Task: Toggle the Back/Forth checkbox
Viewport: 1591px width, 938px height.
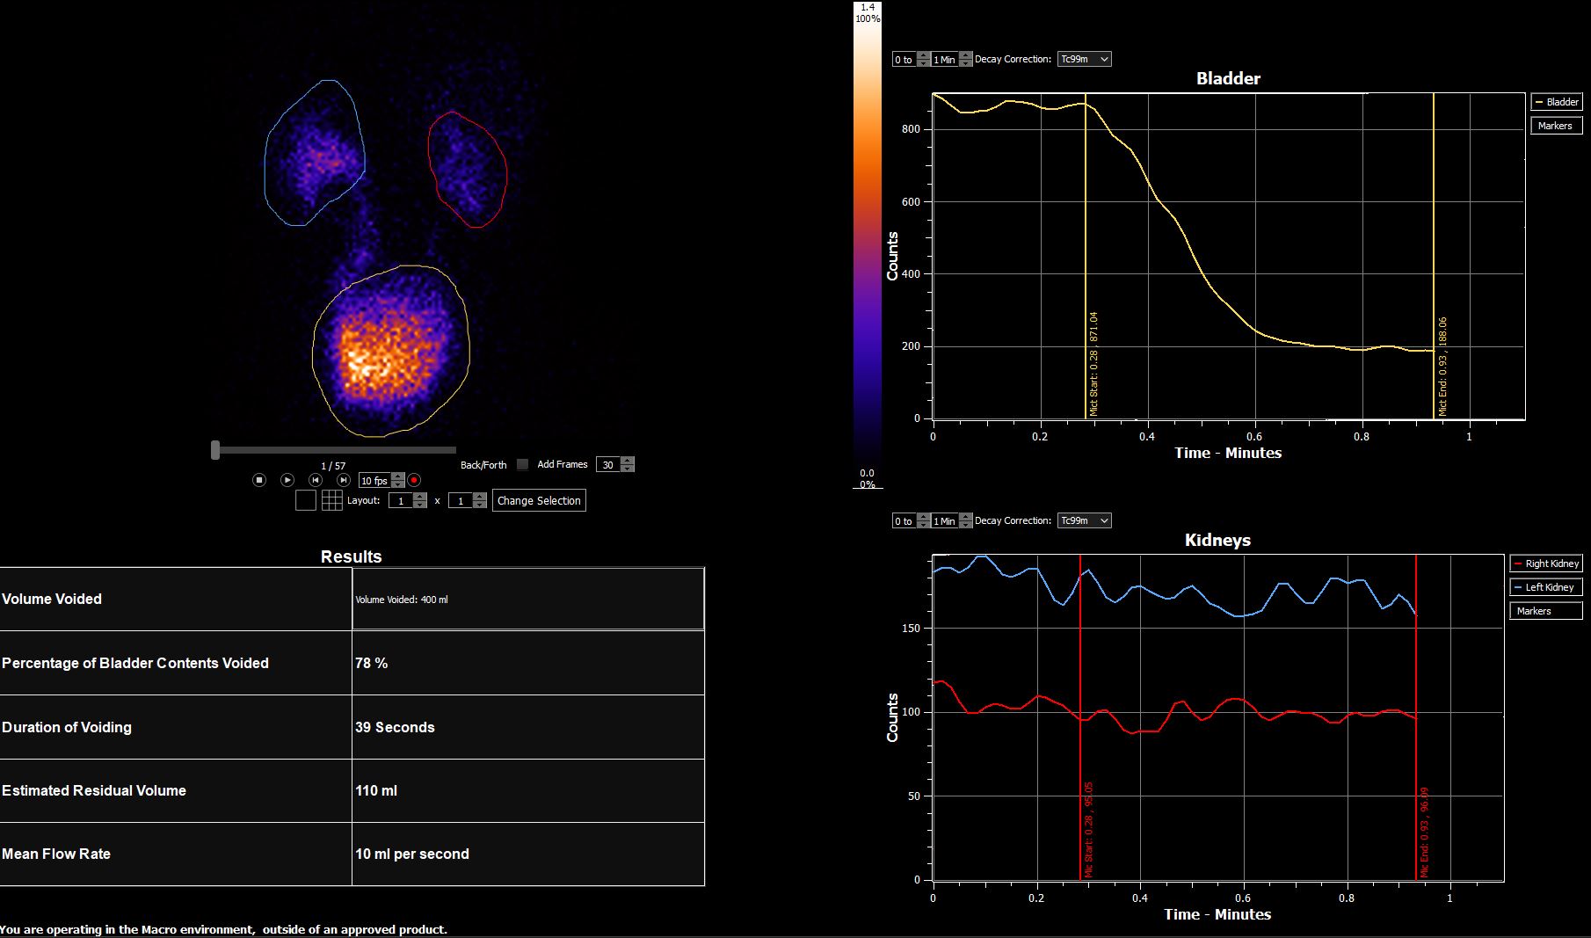Action: (522, 464)
